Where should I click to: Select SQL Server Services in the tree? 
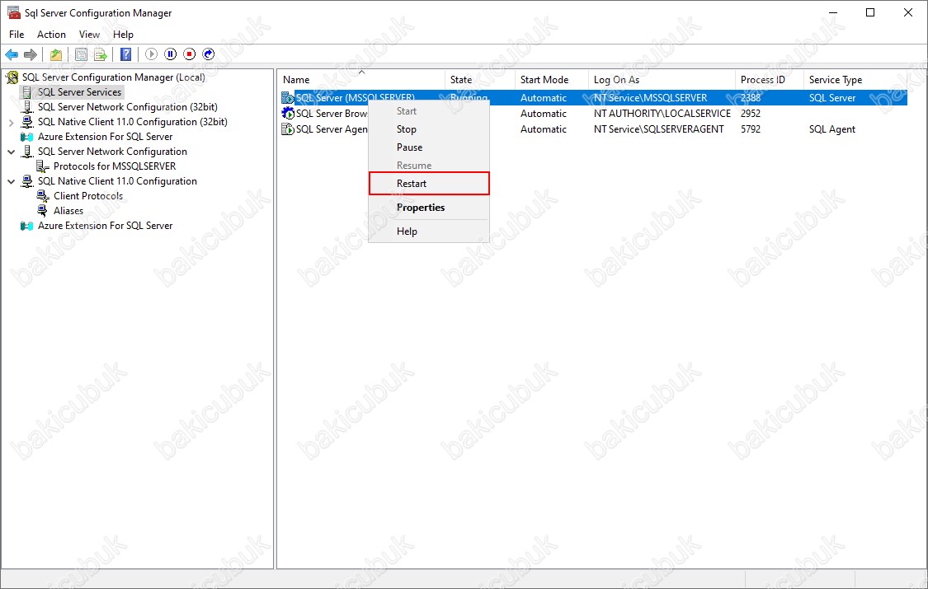(x=79, y=92)
